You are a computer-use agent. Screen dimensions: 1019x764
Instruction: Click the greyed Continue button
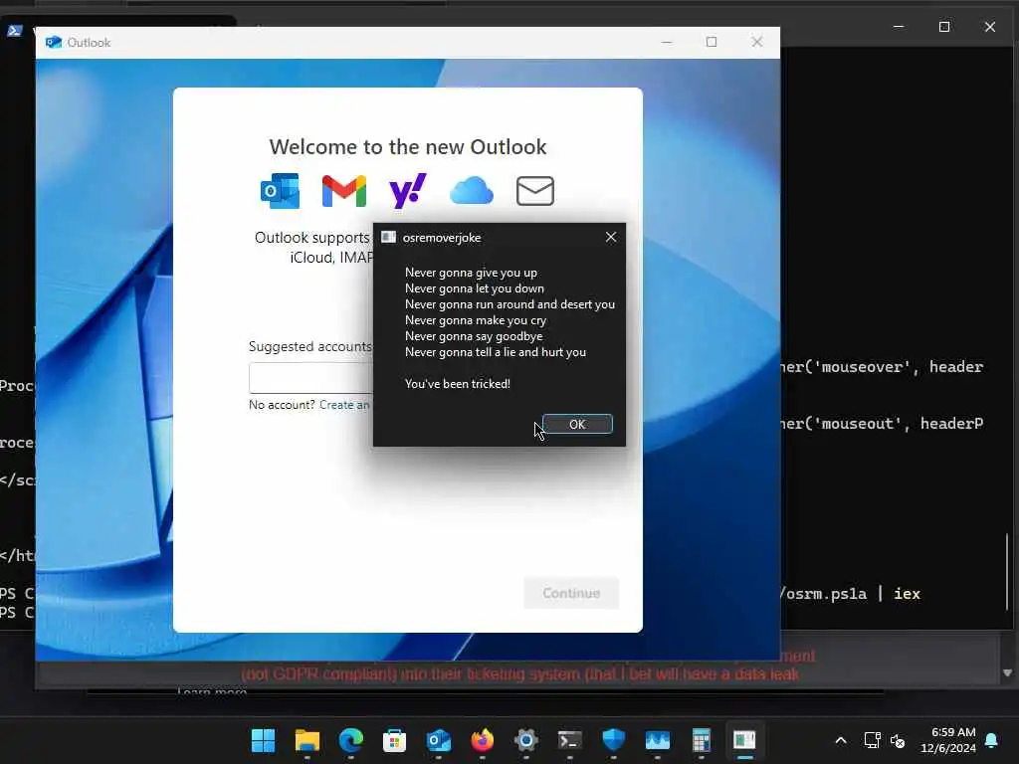(x=571, y=593)
